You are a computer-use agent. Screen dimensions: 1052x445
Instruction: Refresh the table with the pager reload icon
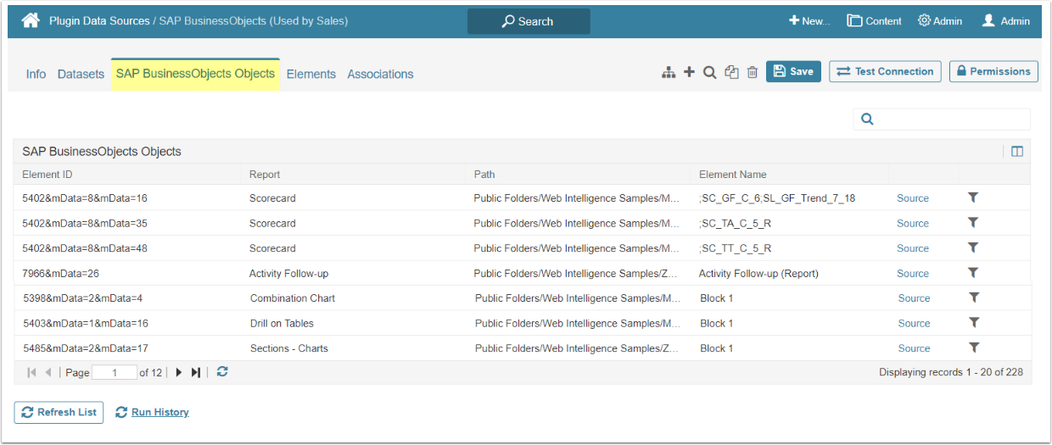point(222,372)
